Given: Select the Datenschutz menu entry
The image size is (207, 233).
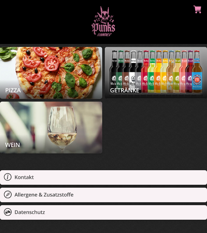Looking at the screenshot, I should point(104,212).
